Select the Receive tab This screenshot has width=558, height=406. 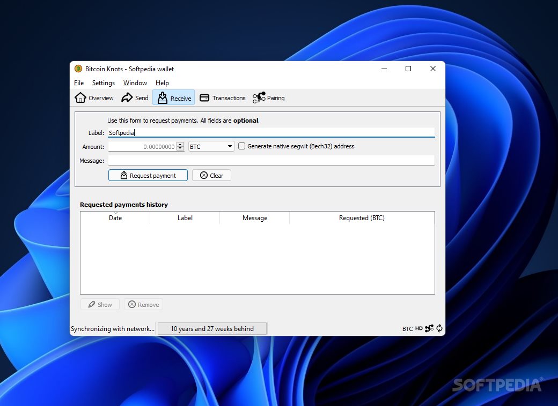(x=174, y=97)
